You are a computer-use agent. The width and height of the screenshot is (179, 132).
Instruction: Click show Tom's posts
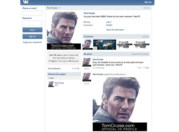click(x=140, y=54)
